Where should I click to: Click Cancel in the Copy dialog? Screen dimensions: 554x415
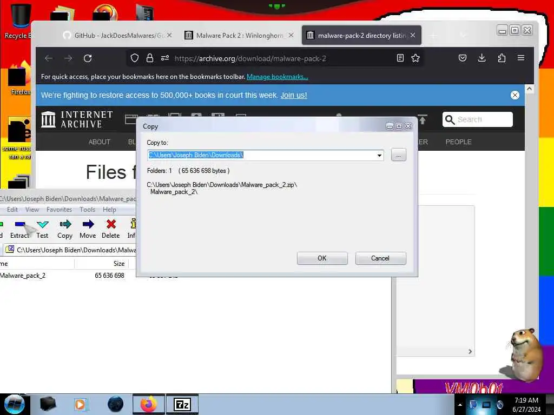tap(380, 258)
